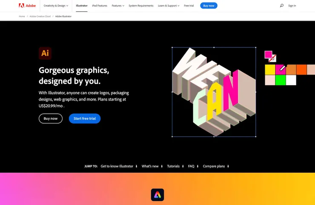Screen dimensions: 315x205
Task: Click the US$20.99/mo price text
Action: tap(51, 106)
